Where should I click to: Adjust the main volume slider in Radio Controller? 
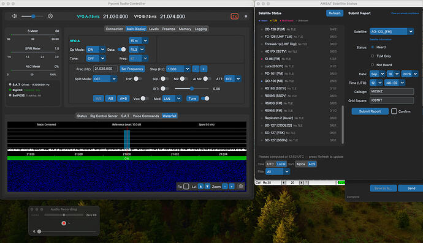pos(32,17)
